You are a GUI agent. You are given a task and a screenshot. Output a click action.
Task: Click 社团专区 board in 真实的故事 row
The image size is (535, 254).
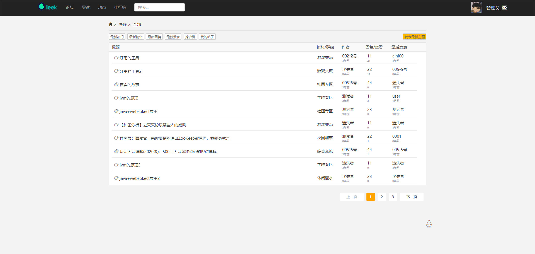point(325,84)
